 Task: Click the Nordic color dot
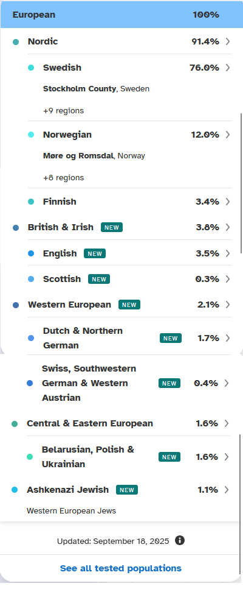click(x=16, y=41)
